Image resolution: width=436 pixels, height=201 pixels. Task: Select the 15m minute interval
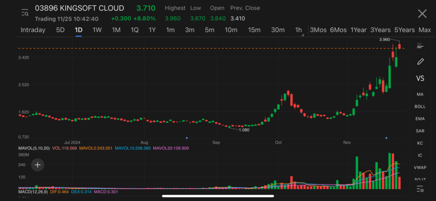(x=254, y=30)
